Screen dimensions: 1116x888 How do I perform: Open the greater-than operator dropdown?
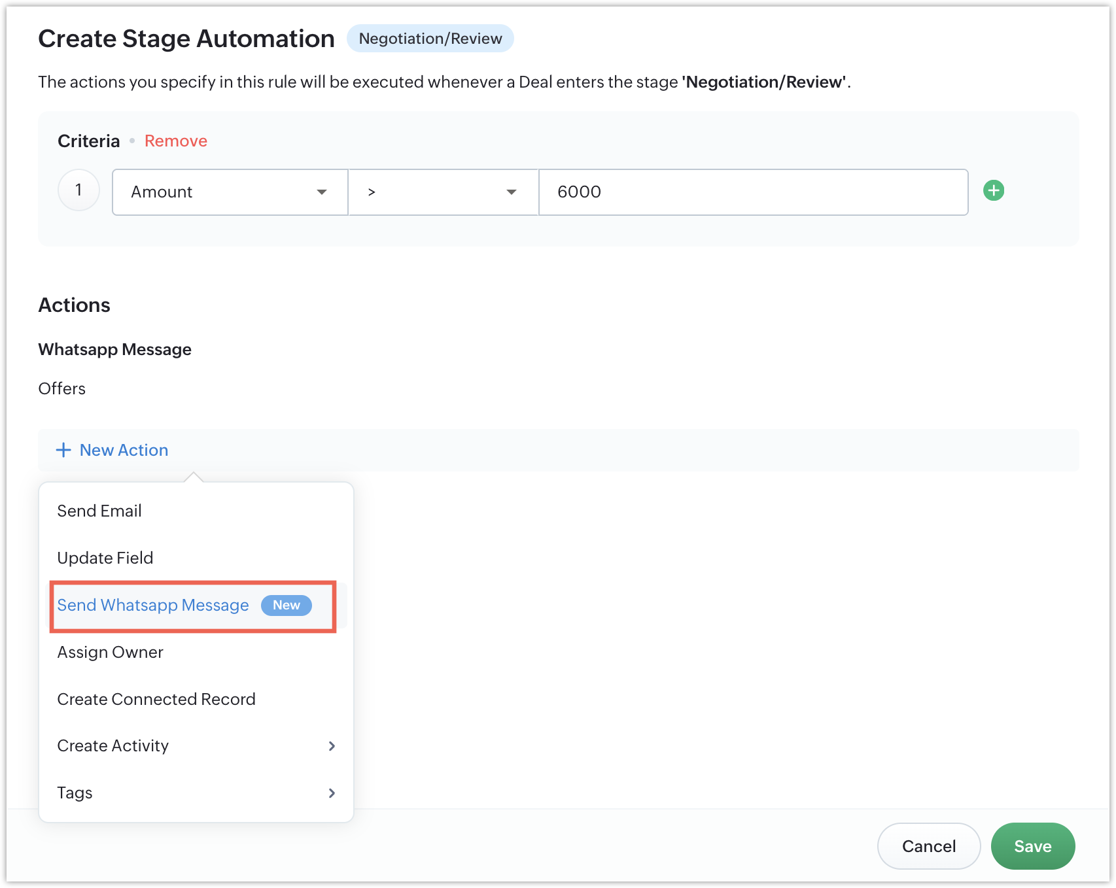pyautogui.click(x=443, y=192)
